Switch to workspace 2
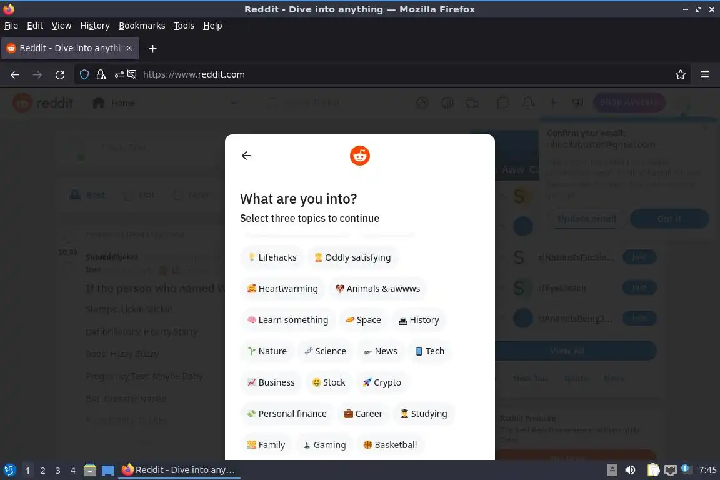Image resolution: width=720 pixels, height=480 pixels. coord(42,471)
